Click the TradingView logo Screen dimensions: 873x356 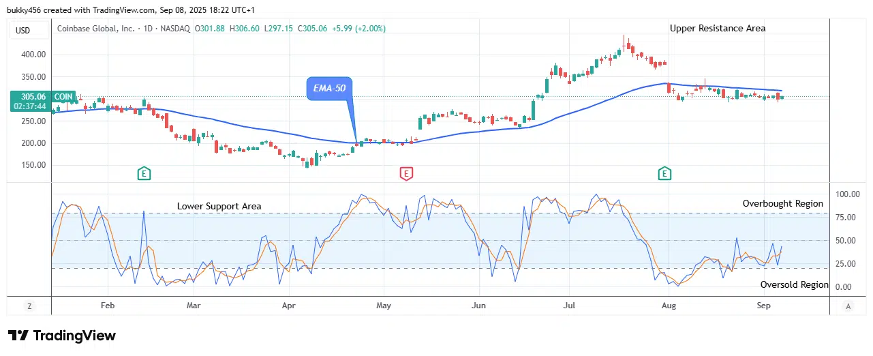62,336
